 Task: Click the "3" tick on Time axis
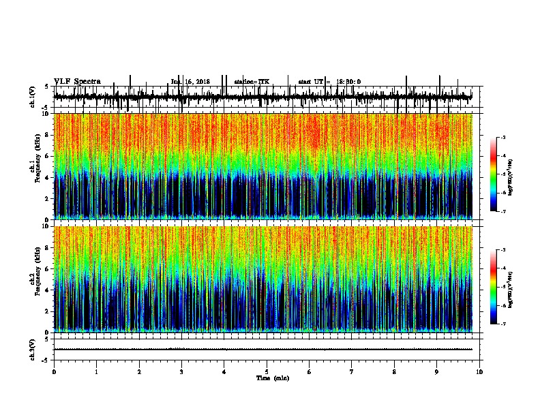click(181, 372)
